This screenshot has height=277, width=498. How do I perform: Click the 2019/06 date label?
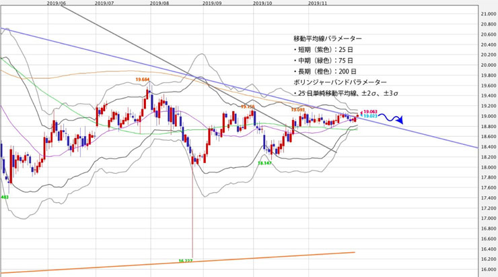[57, 3]
